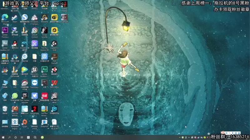Click the taskbar search magnifier
Image resolution: width=250 pixels, height=140 pixels.
[x=9, y=138]
